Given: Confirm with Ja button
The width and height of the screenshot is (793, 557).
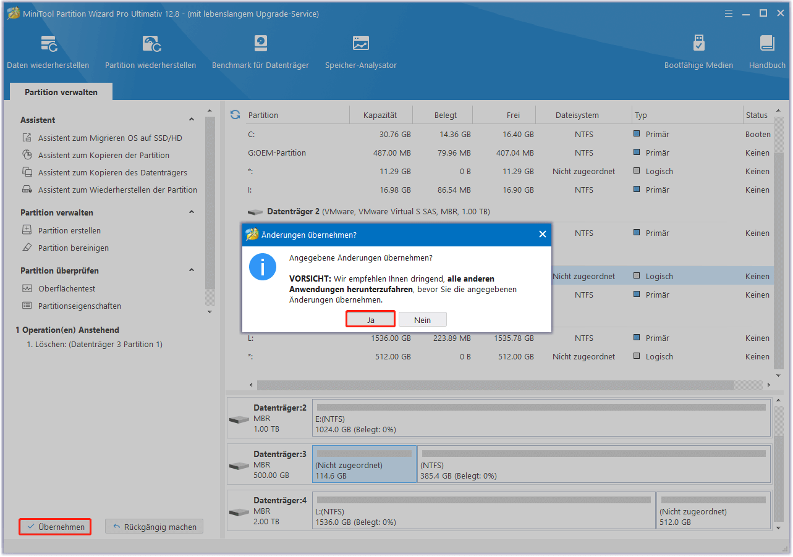Looking at the screenshot, I should tap(370, 319).
